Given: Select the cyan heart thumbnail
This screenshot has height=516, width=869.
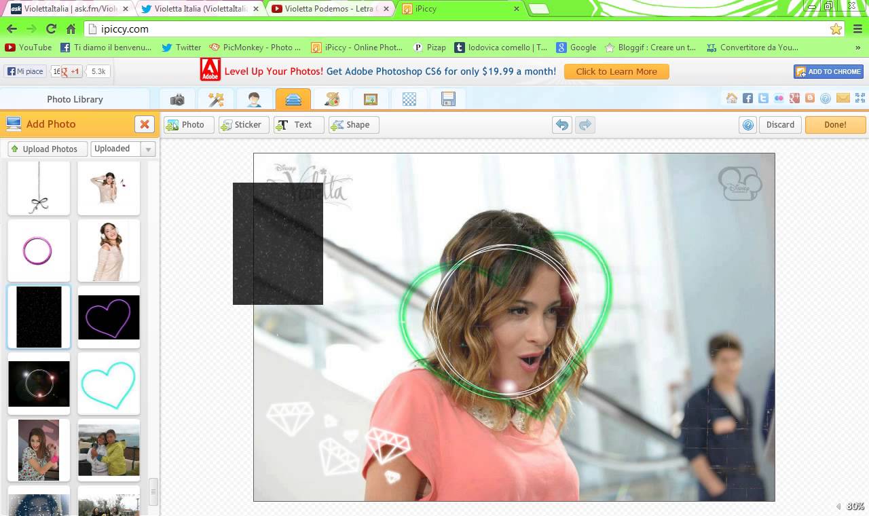Looking at the screenshot, I should (x=109, y=384).
